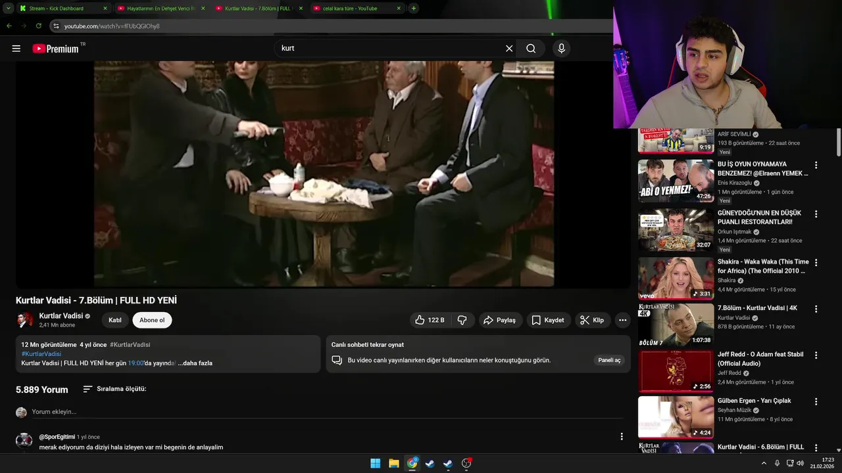Close the celal kara türe YouTube tab
This screenshot has width=842, height=473.
click(x=399, y=9)
